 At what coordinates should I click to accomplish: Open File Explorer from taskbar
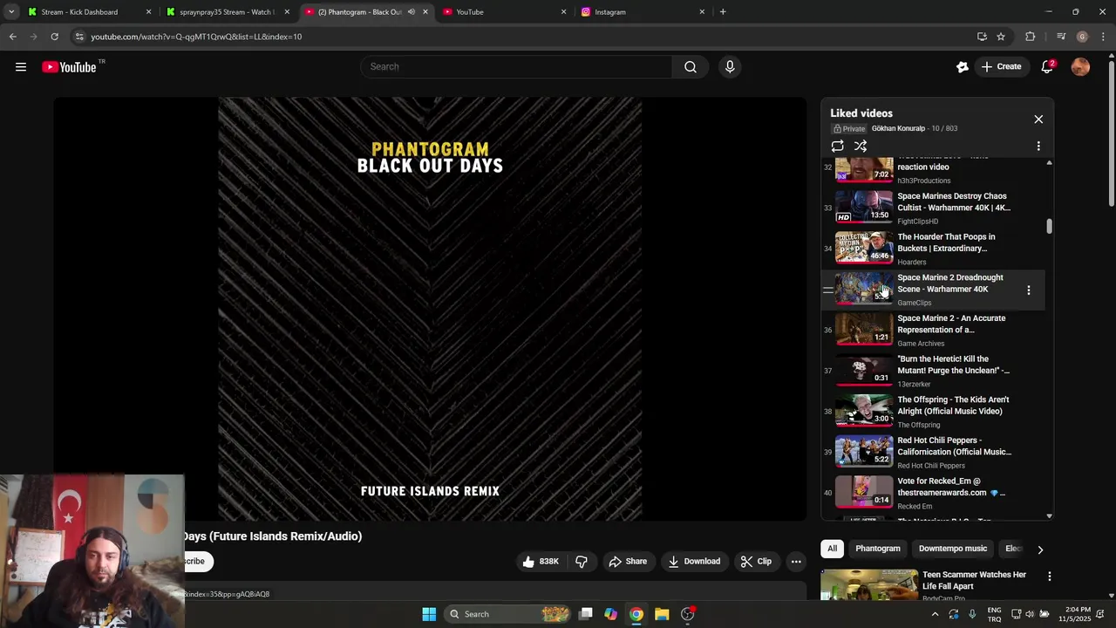(662, 614)
